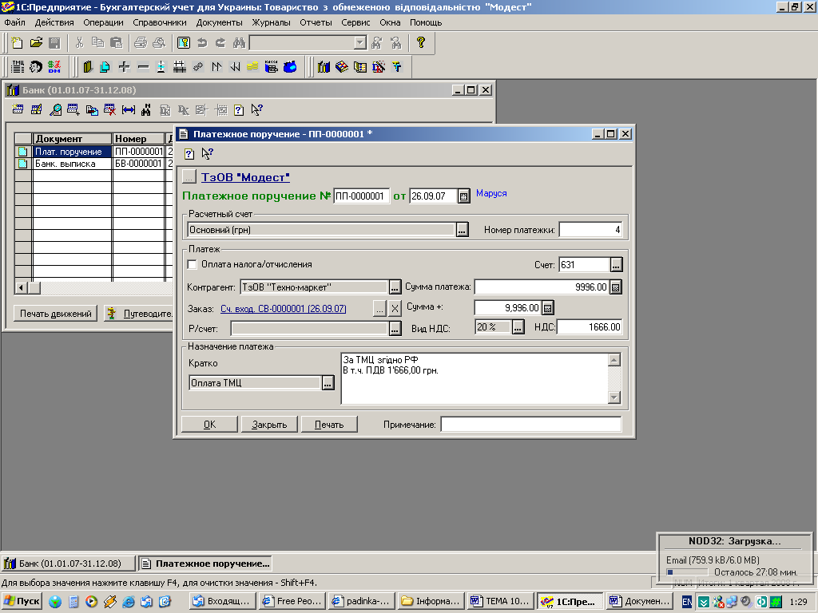Click the key-shaped icon in main toolbar
This screenshot has width=818, height=613.
tap(184, 43)
